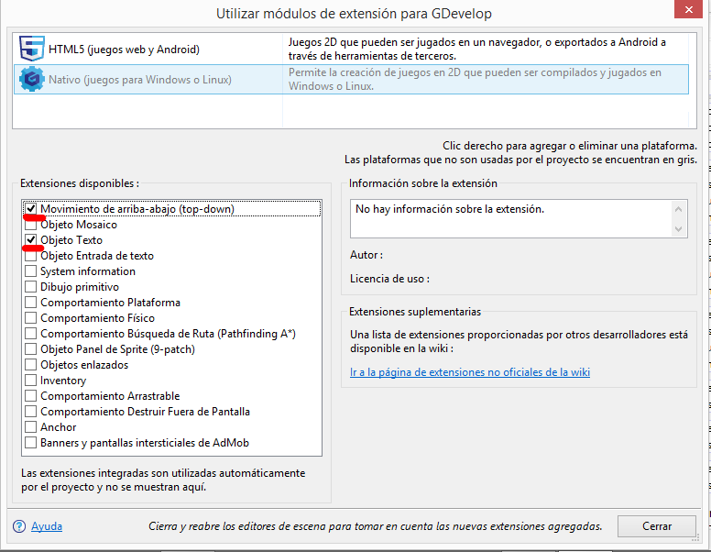Viewport: 711px width, 552px height.
Task: Enable the Objeto Mosaico checkbox
Action: coord(31,225)
